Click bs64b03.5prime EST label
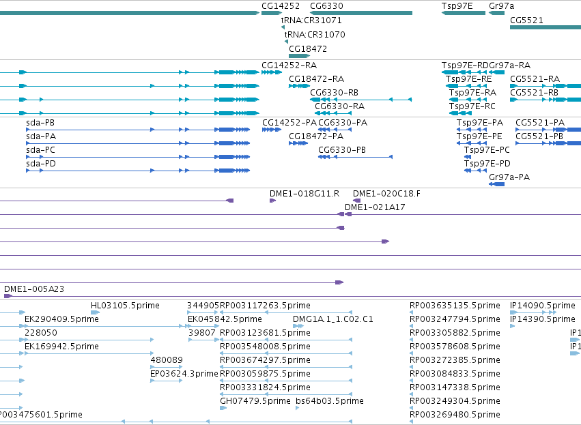The height and width of the screenshot is (425, 581). point(330,401)
